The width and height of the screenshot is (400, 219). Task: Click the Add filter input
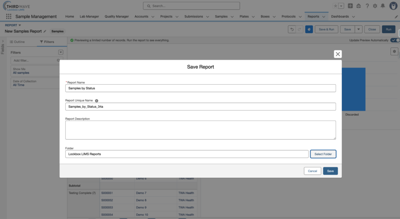pos(35,61)
